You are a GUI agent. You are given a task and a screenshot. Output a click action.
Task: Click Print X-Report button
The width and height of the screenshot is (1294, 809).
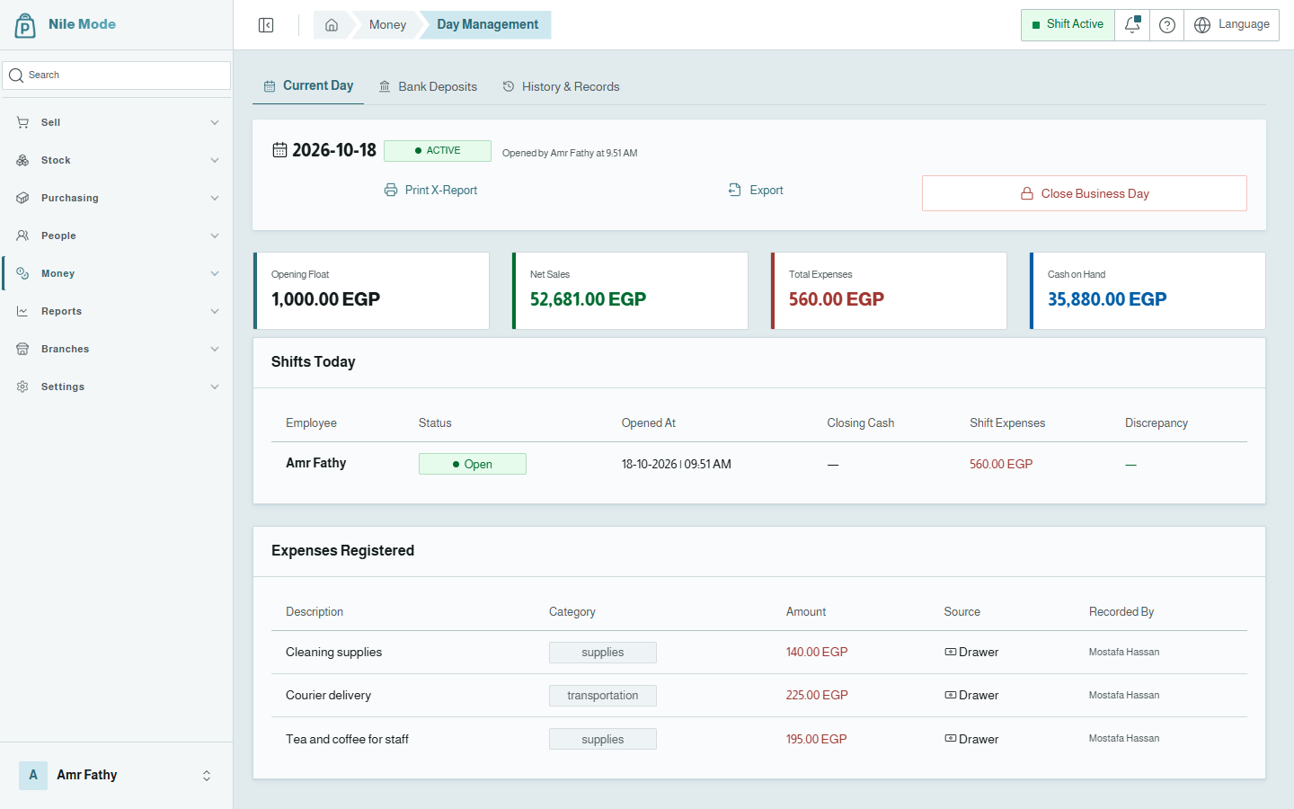pos(430,191)
